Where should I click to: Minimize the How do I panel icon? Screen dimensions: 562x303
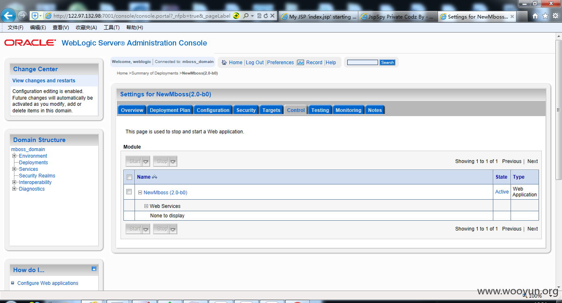(x=94, y=268)
